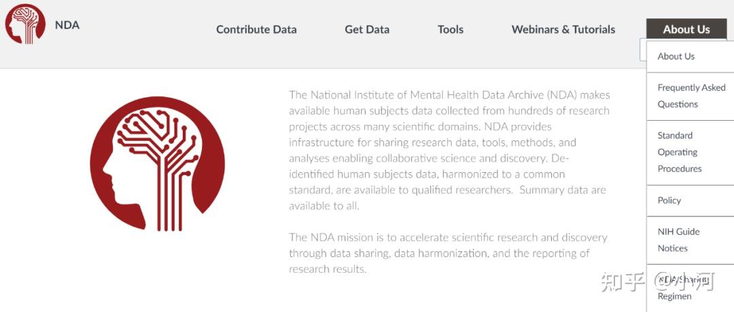734x312 pixels.
Task: Click the paragraph describing the NIMH Data Archive
Action: (x=449, y=150)
